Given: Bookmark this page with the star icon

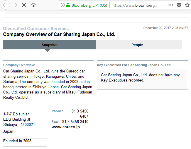Looking at the screenshot, I should pyautogui.click(x=187, y=5).
